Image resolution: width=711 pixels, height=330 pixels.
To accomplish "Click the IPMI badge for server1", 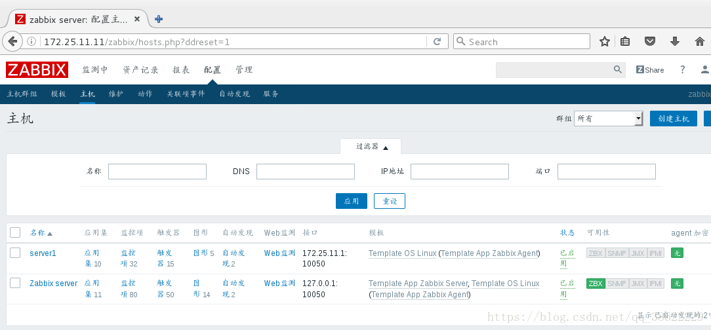I will (x=655, y=253).
